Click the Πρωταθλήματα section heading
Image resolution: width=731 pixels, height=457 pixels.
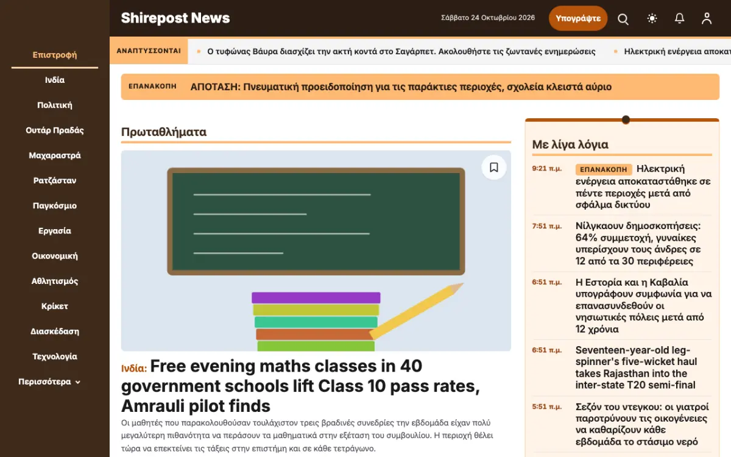pyautogui.click(x=164, y=132)
